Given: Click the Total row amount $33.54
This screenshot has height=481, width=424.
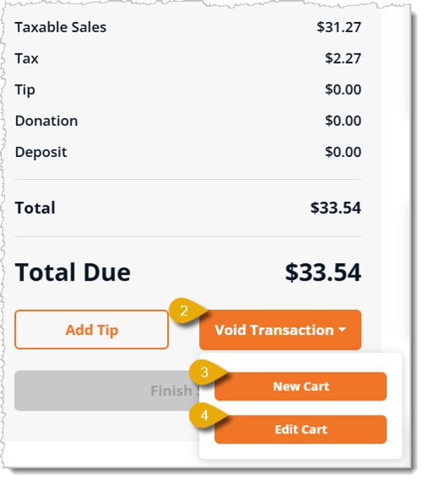Looking at the screenshot, I should [x=336, y=208].
